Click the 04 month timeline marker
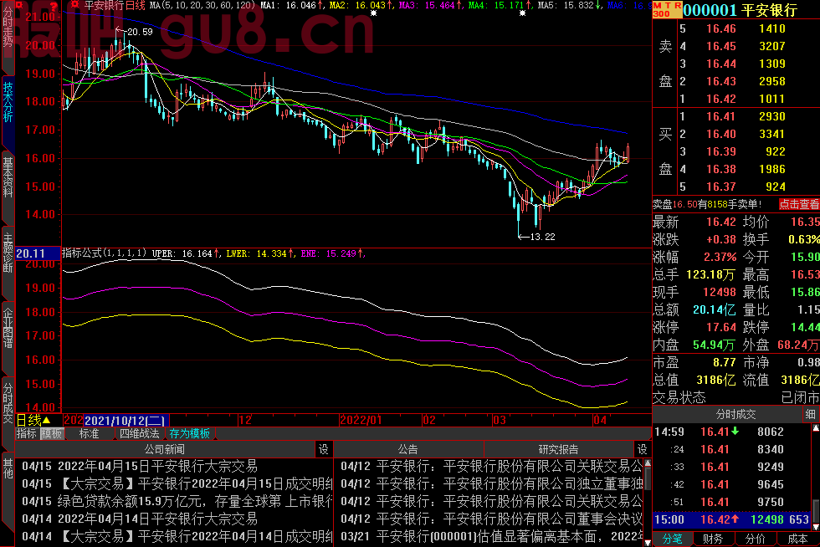The width and height of the screenshot is (820, 547). (600, 420)
